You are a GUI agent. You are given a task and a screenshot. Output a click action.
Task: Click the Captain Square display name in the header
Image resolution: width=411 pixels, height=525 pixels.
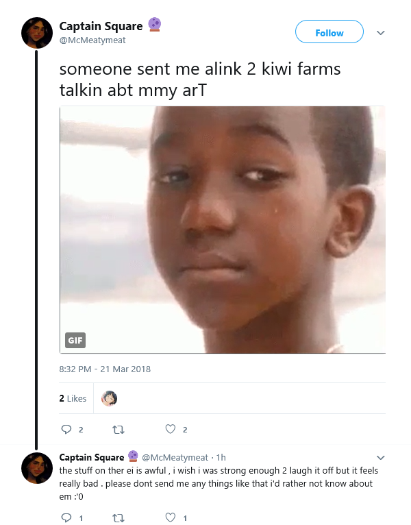pyautogui.click(x=101, y=26)
